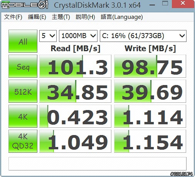Click the 4K read result 0.423
Viewport: 195px width, 177px height.
point(75,116)
